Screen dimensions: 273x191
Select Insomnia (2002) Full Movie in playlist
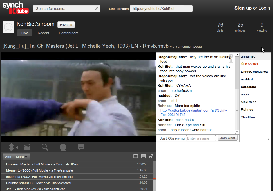click(77, 177)
